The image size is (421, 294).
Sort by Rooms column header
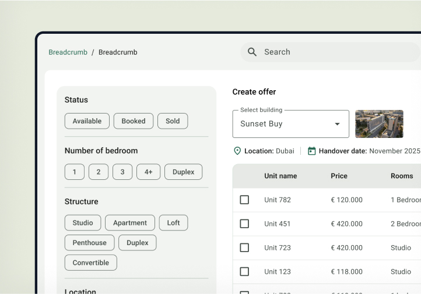[402, 176]
